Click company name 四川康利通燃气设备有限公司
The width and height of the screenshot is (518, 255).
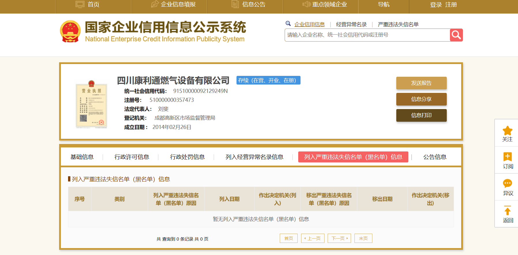173,80
